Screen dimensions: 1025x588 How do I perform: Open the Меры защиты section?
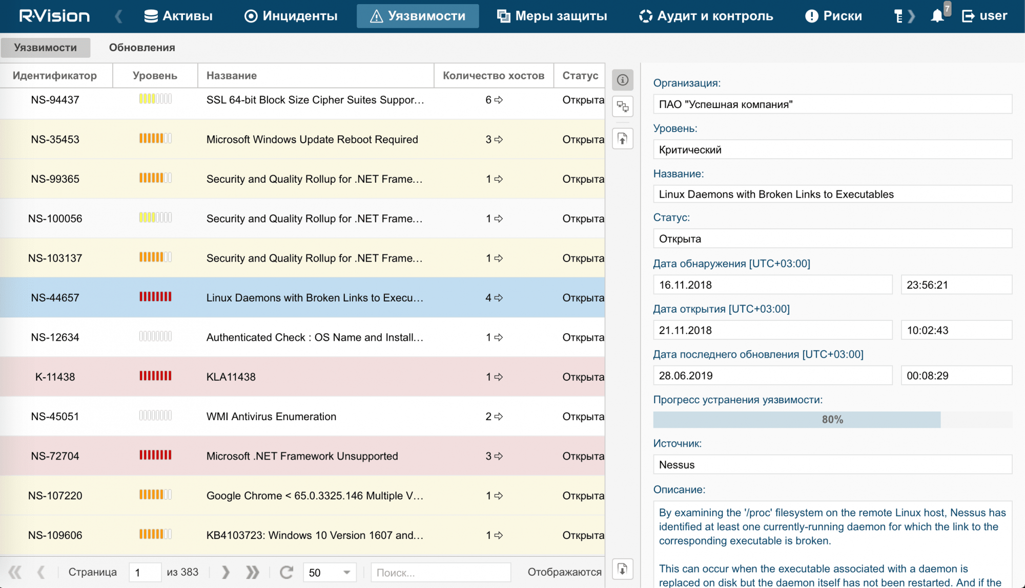(x=552, y=16)
